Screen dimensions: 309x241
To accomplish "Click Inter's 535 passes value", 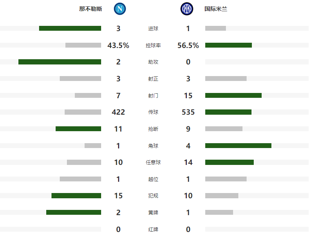I will coord(188,112).
